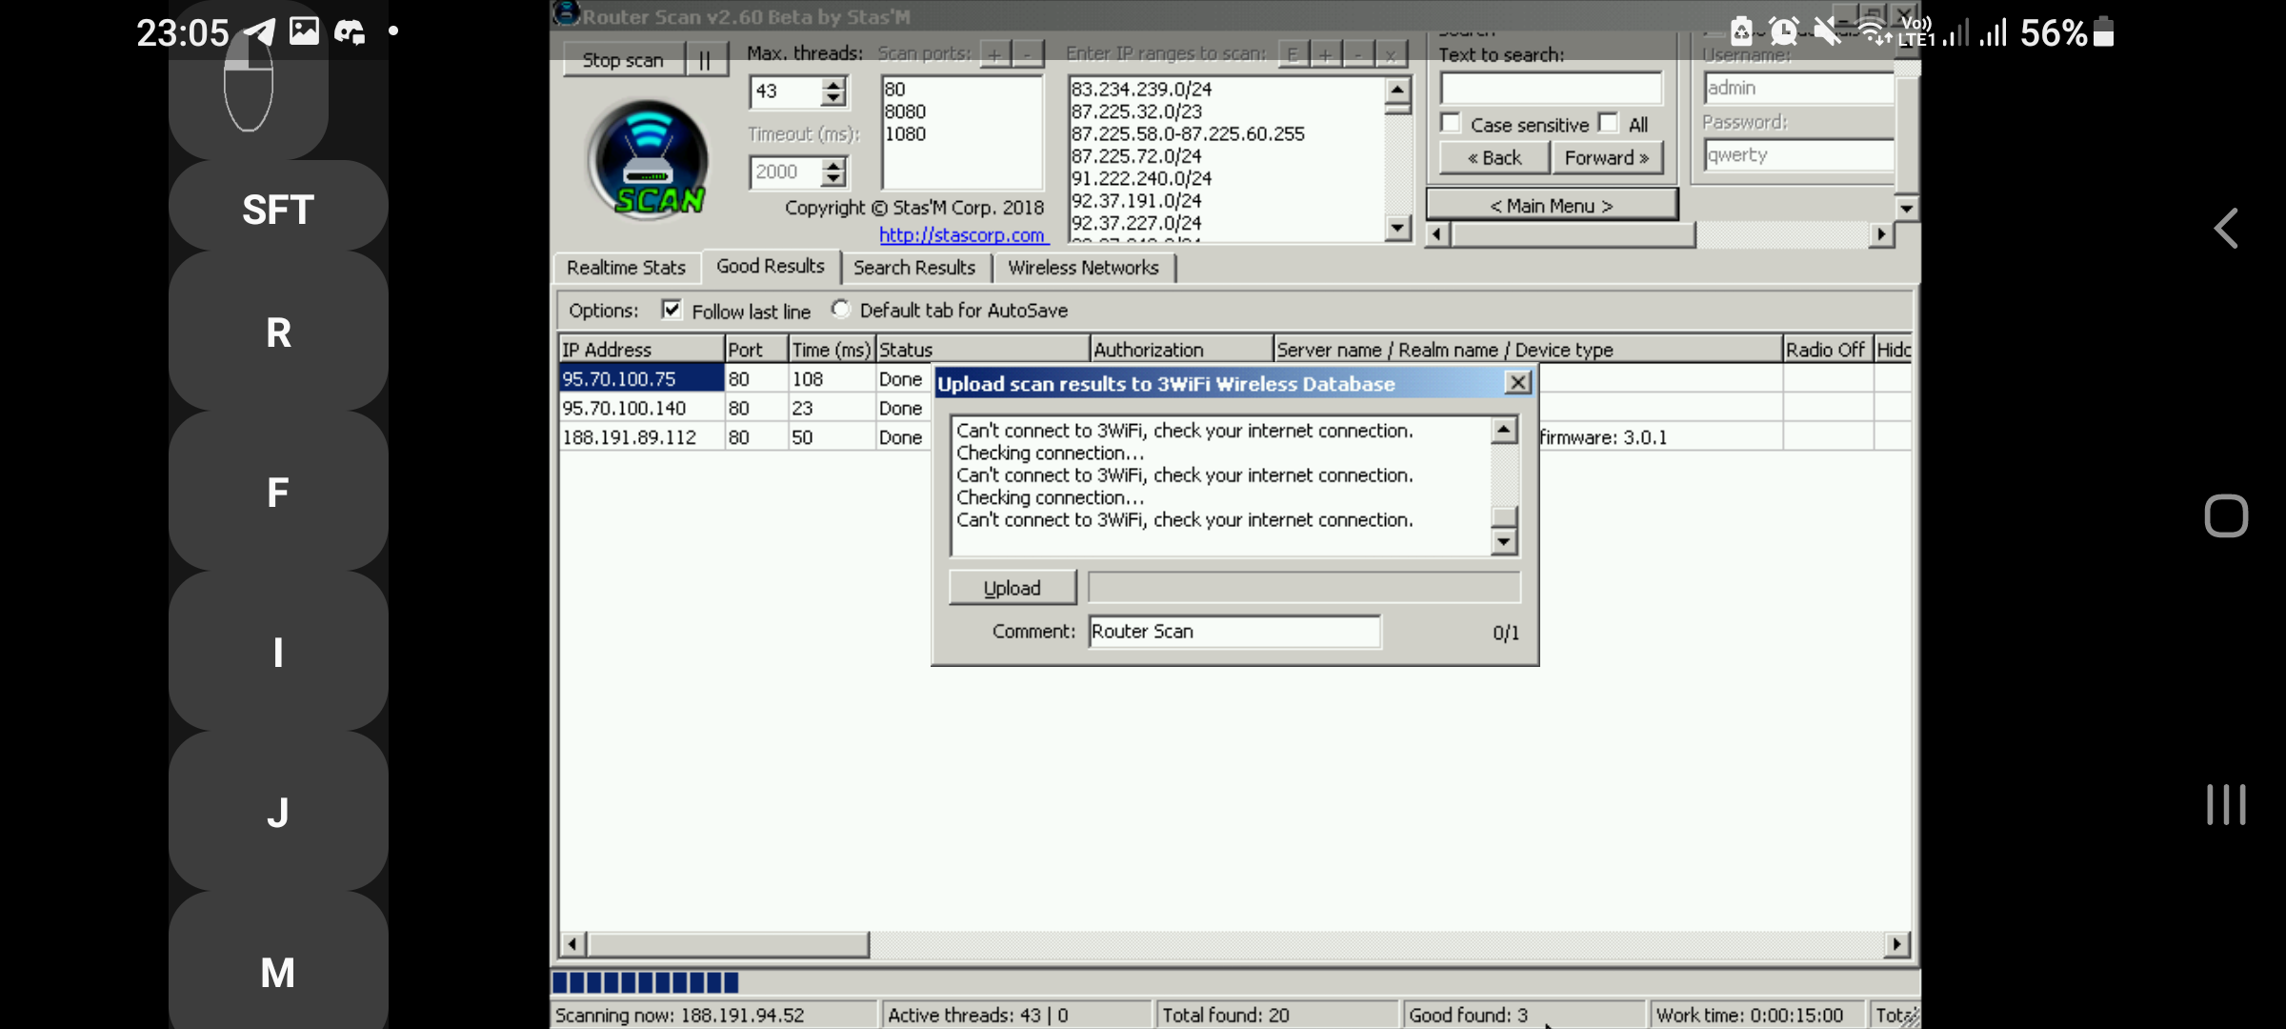Click the Comment input field

pos(1233,632)
